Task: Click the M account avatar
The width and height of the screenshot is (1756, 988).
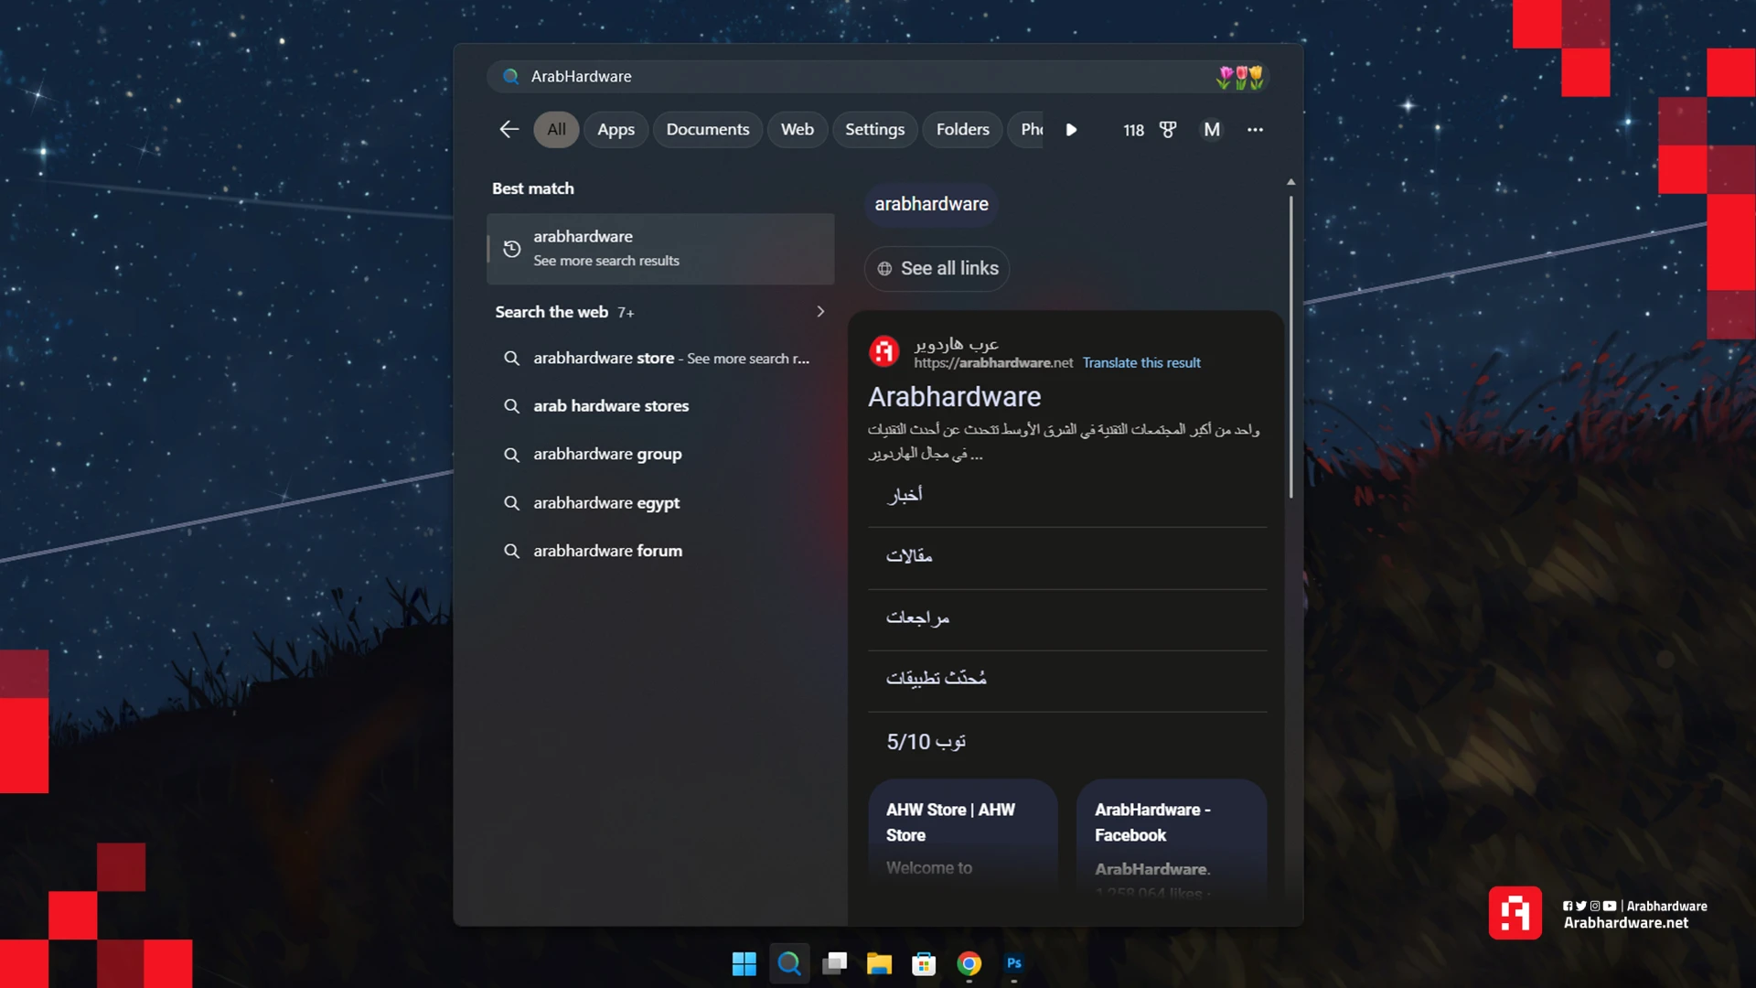Action: 1212,130
